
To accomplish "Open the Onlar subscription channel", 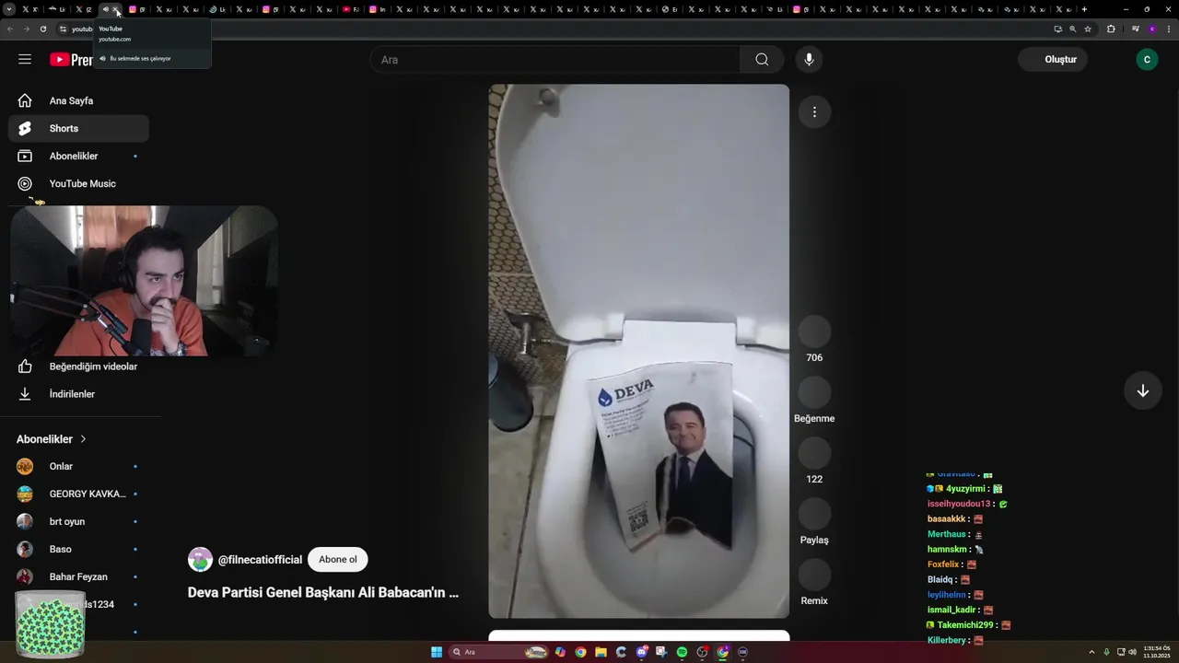I will pyautogui.click(x=78, y=466).
